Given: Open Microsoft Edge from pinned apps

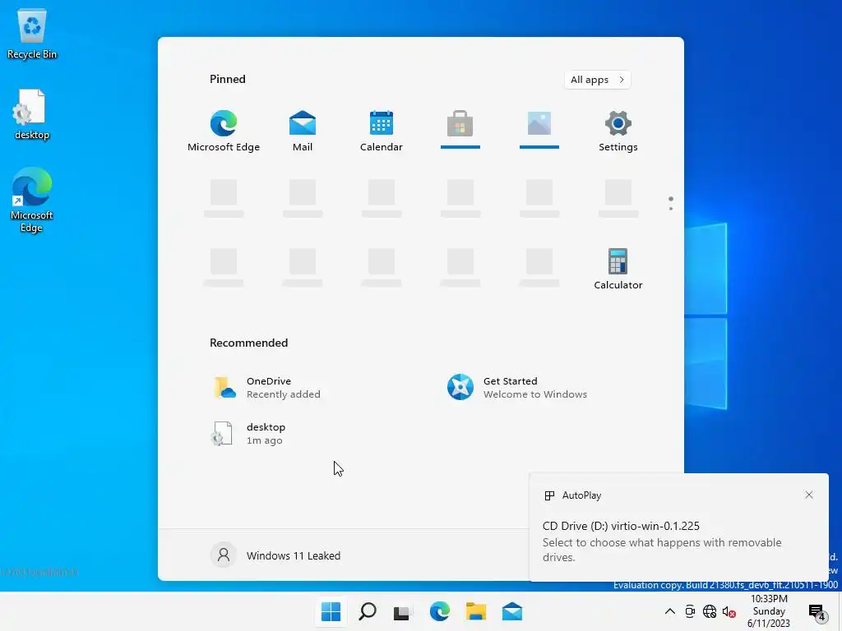Looking at the screenshot, I should (x=224, y=131).
